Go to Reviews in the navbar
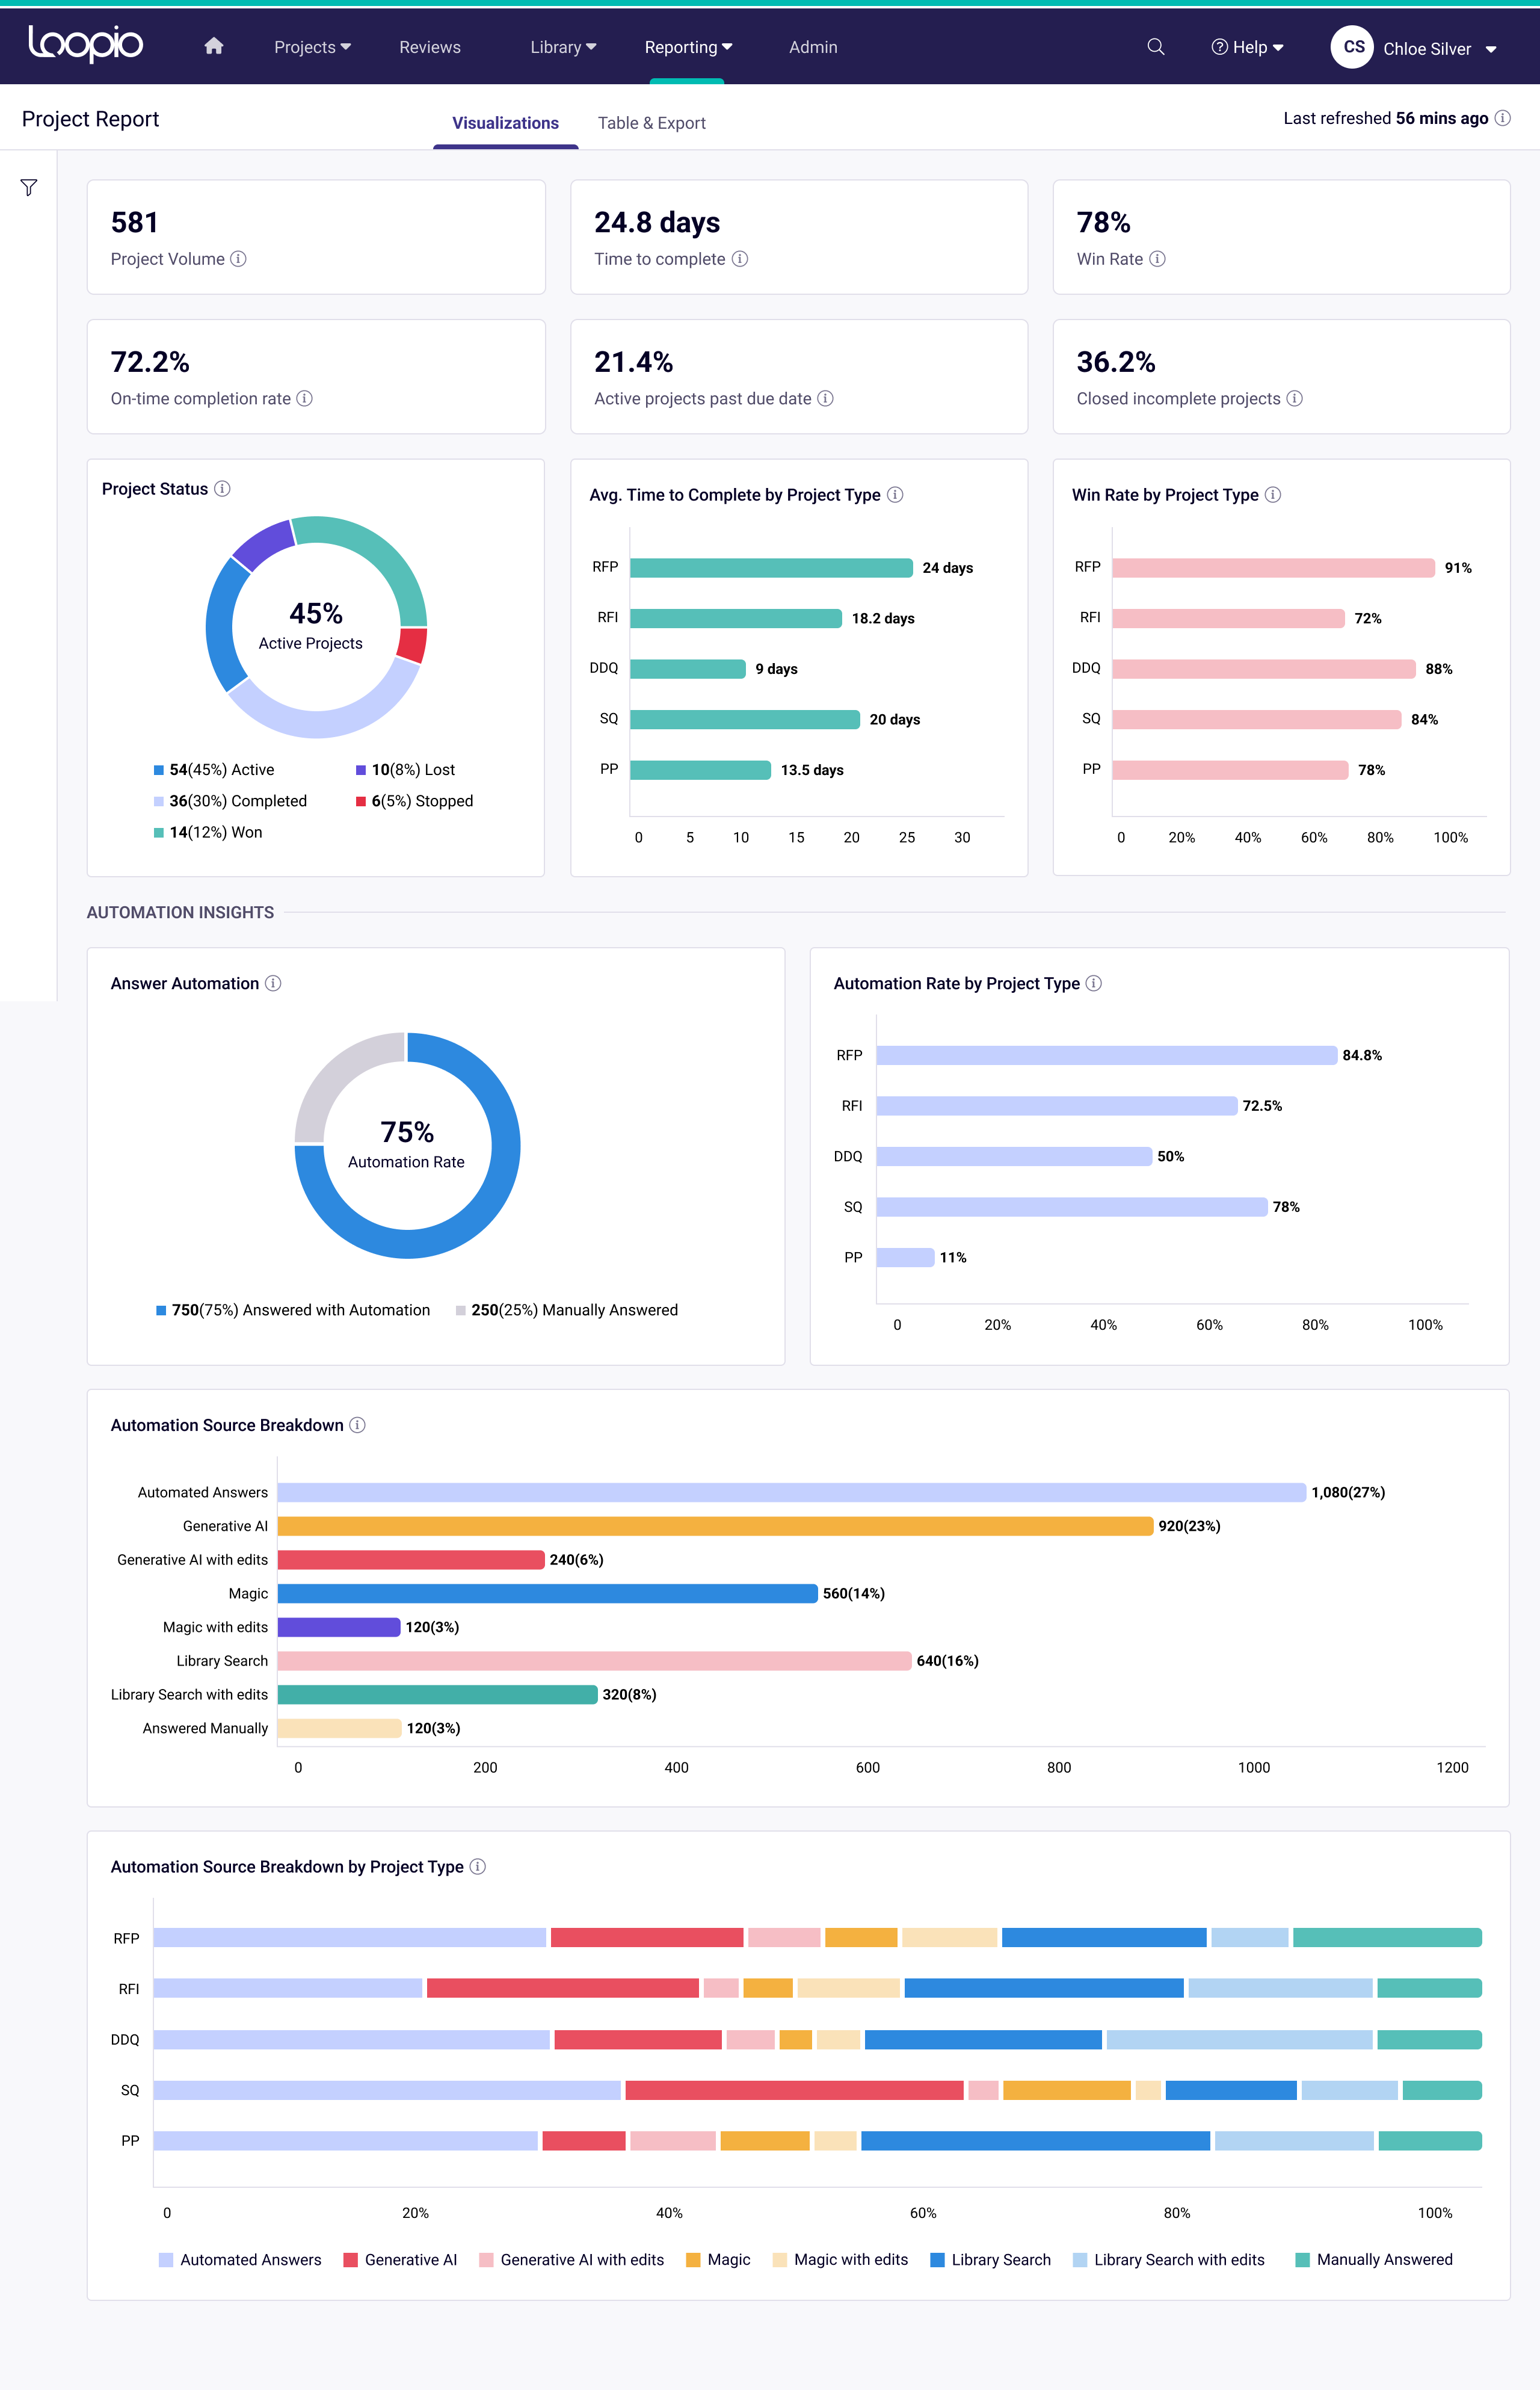Image resolution: width=1540 pixels, height=2390 pixels. tap(430, 47)
